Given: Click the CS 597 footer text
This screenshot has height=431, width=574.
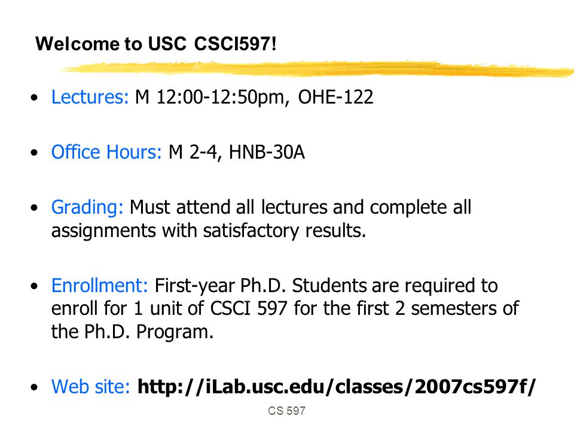Looking at the screenshot, I should [x=286, y=411].
